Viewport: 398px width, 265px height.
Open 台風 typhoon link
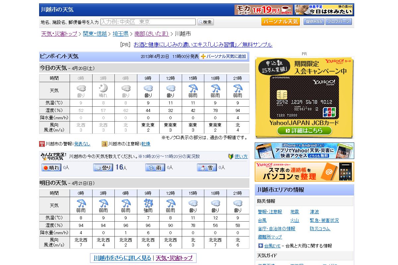(262, 220)
